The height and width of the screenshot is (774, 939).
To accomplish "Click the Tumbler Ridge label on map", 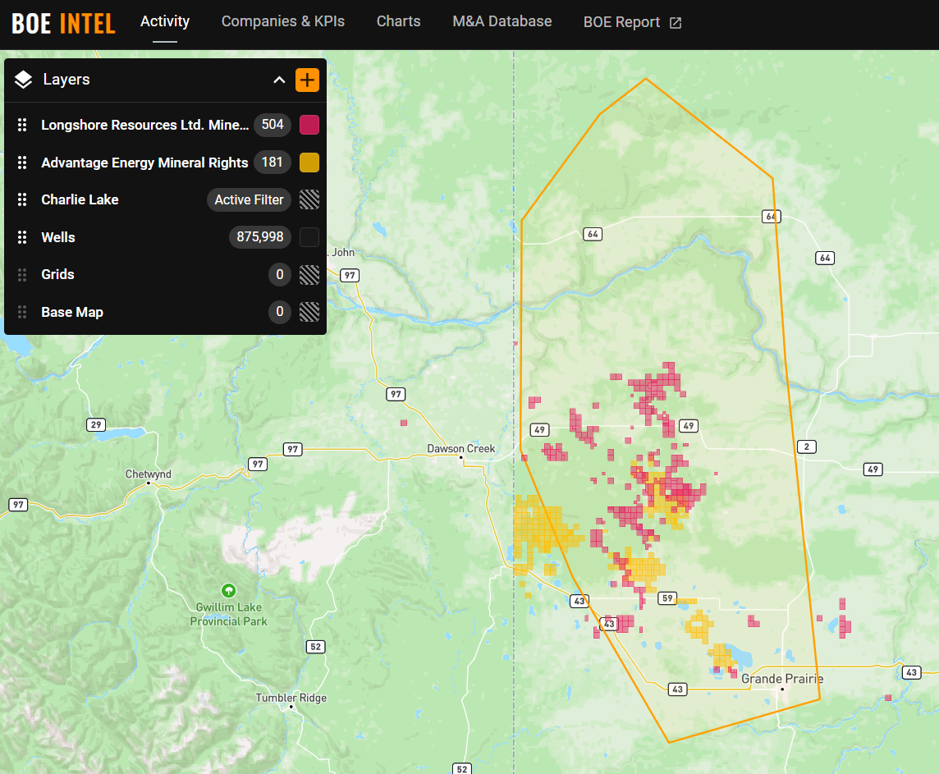I will [x=291, y=698].
